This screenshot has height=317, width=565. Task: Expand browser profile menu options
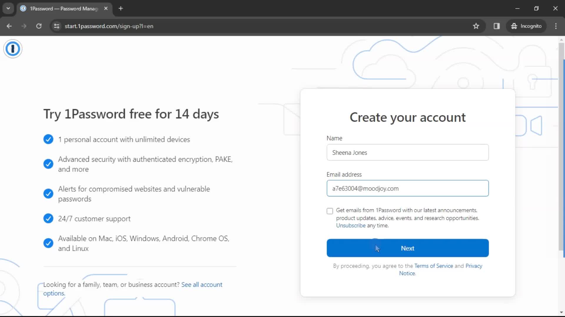[x=526, y=26]
